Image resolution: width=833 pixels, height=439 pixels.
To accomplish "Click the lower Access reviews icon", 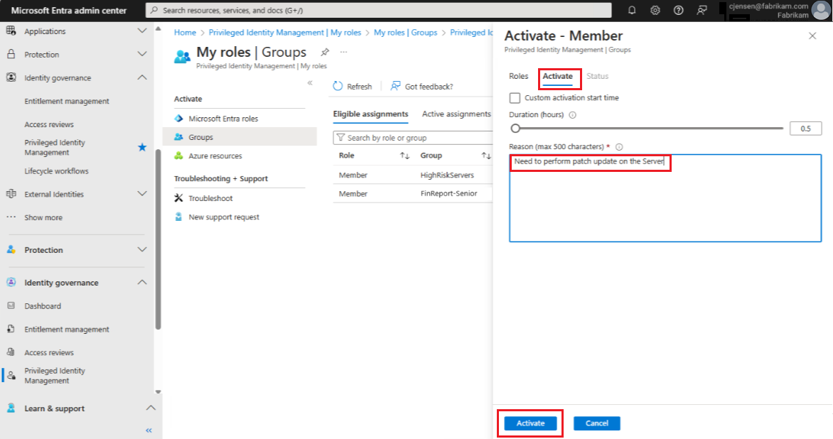I will point(11,352).
